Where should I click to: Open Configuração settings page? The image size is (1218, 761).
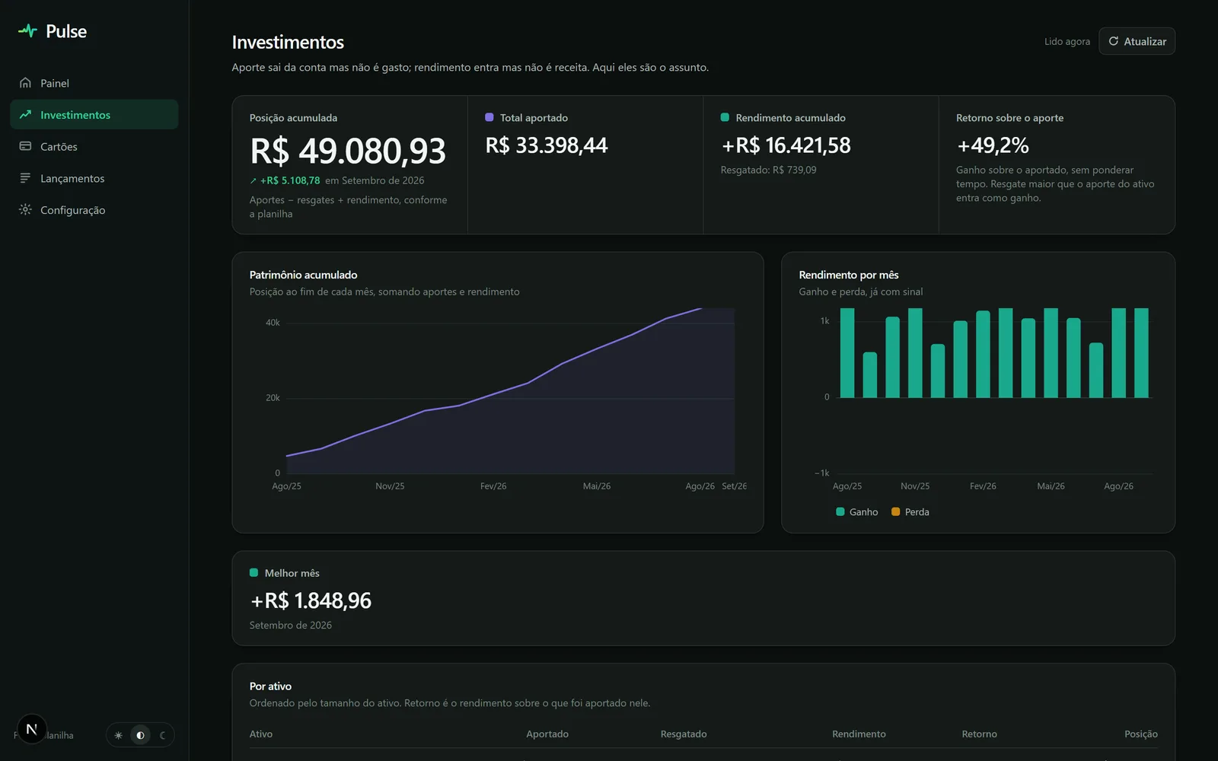point(94,209)
